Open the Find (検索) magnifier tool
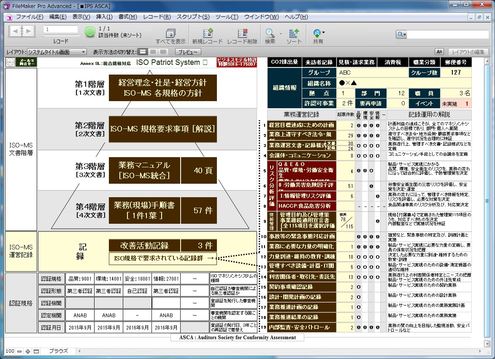Image resolution: width=495 pixels, height=359 pixels. pyautogui.click(x=270, y=33)
